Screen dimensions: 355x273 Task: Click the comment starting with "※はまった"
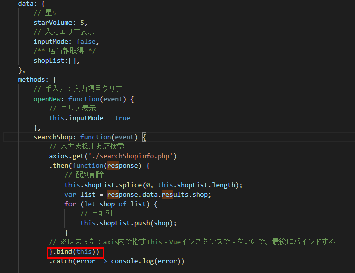[191, 242]
